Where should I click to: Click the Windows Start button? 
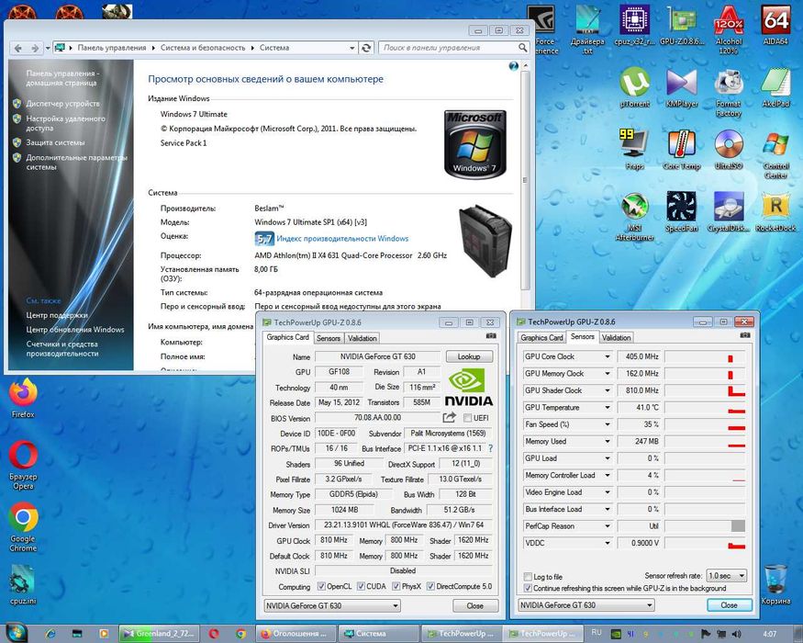coord(16,632)
